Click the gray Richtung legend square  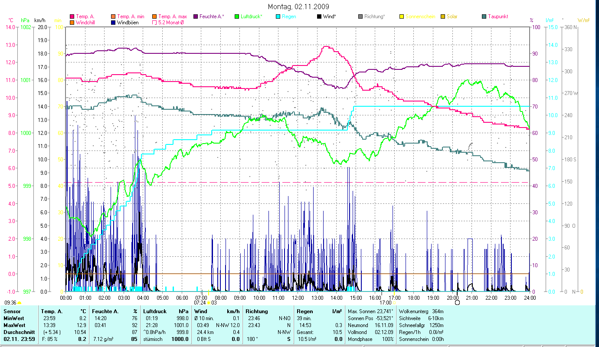(x=361, y=16)
